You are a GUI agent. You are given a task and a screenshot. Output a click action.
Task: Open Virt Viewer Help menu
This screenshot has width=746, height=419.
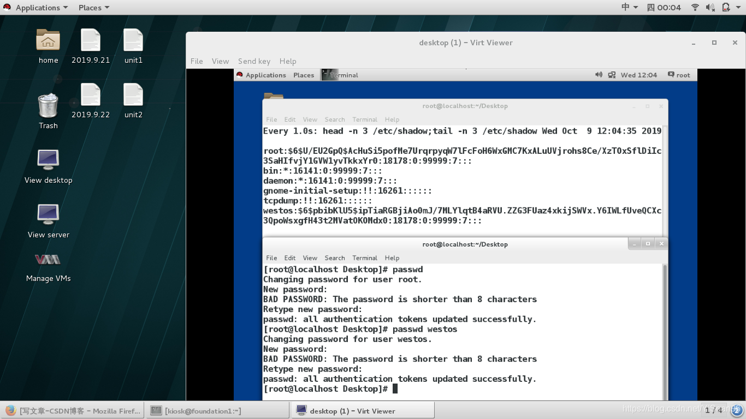point(288,61)
